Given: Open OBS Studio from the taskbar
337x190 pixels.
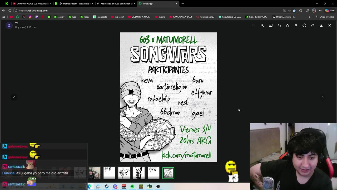Looking at the screenshot, I should (x=158, y=187).
